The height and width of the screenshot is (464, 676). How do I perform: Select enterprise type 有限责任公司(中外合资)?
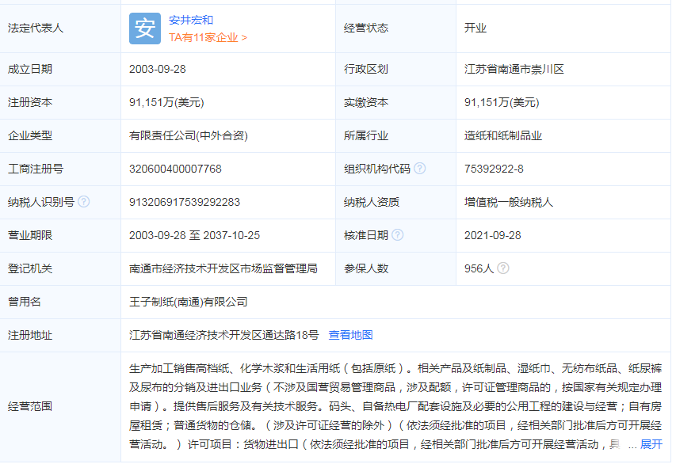189,135
